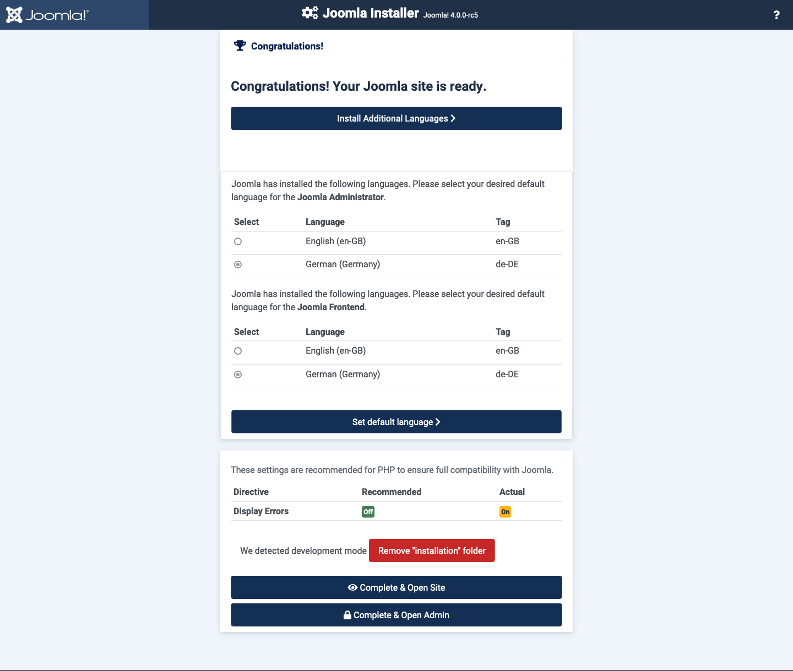Select German (Germany) for Joomla Administrator

pyautogui.click(x=238, y=265)
